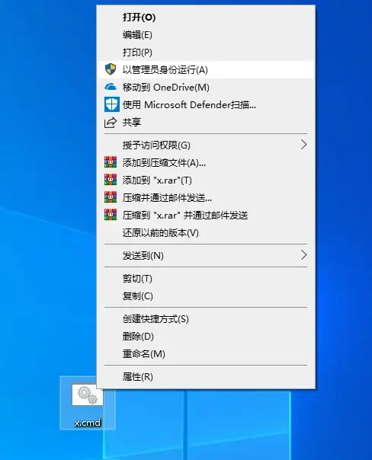The height and width of the screenshot is (460, 372).
Task: Select the x.cmd desktop file icon
Action: tap(88, 403)
